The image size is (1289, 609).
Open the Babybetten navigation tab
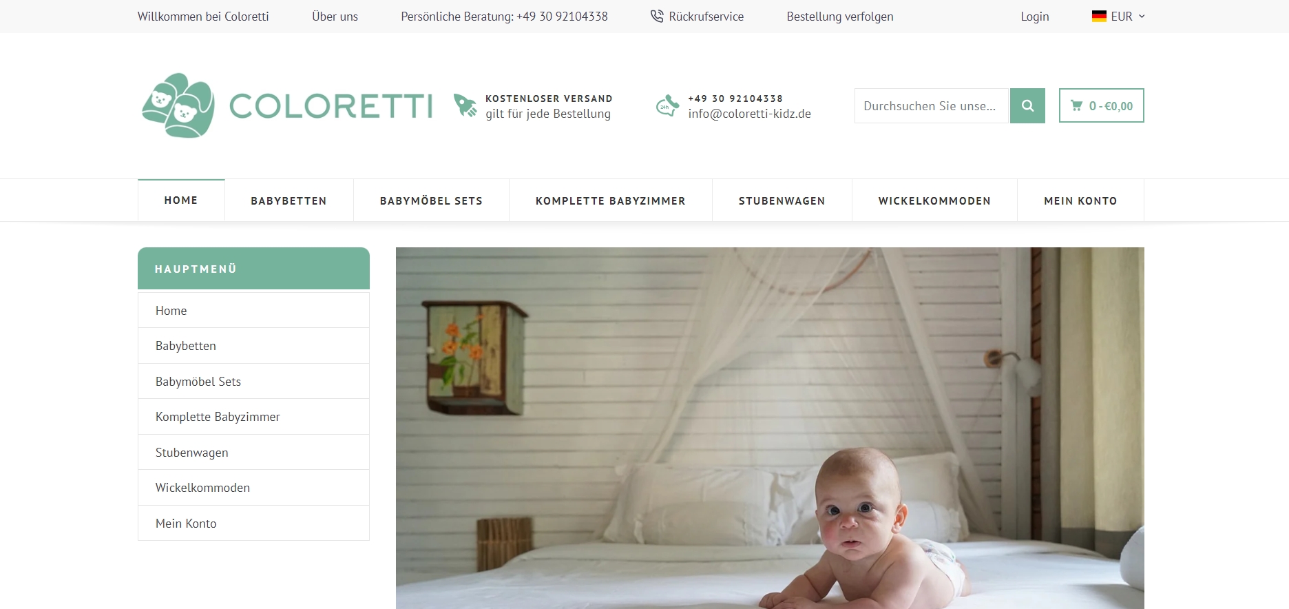pos(289,200)
